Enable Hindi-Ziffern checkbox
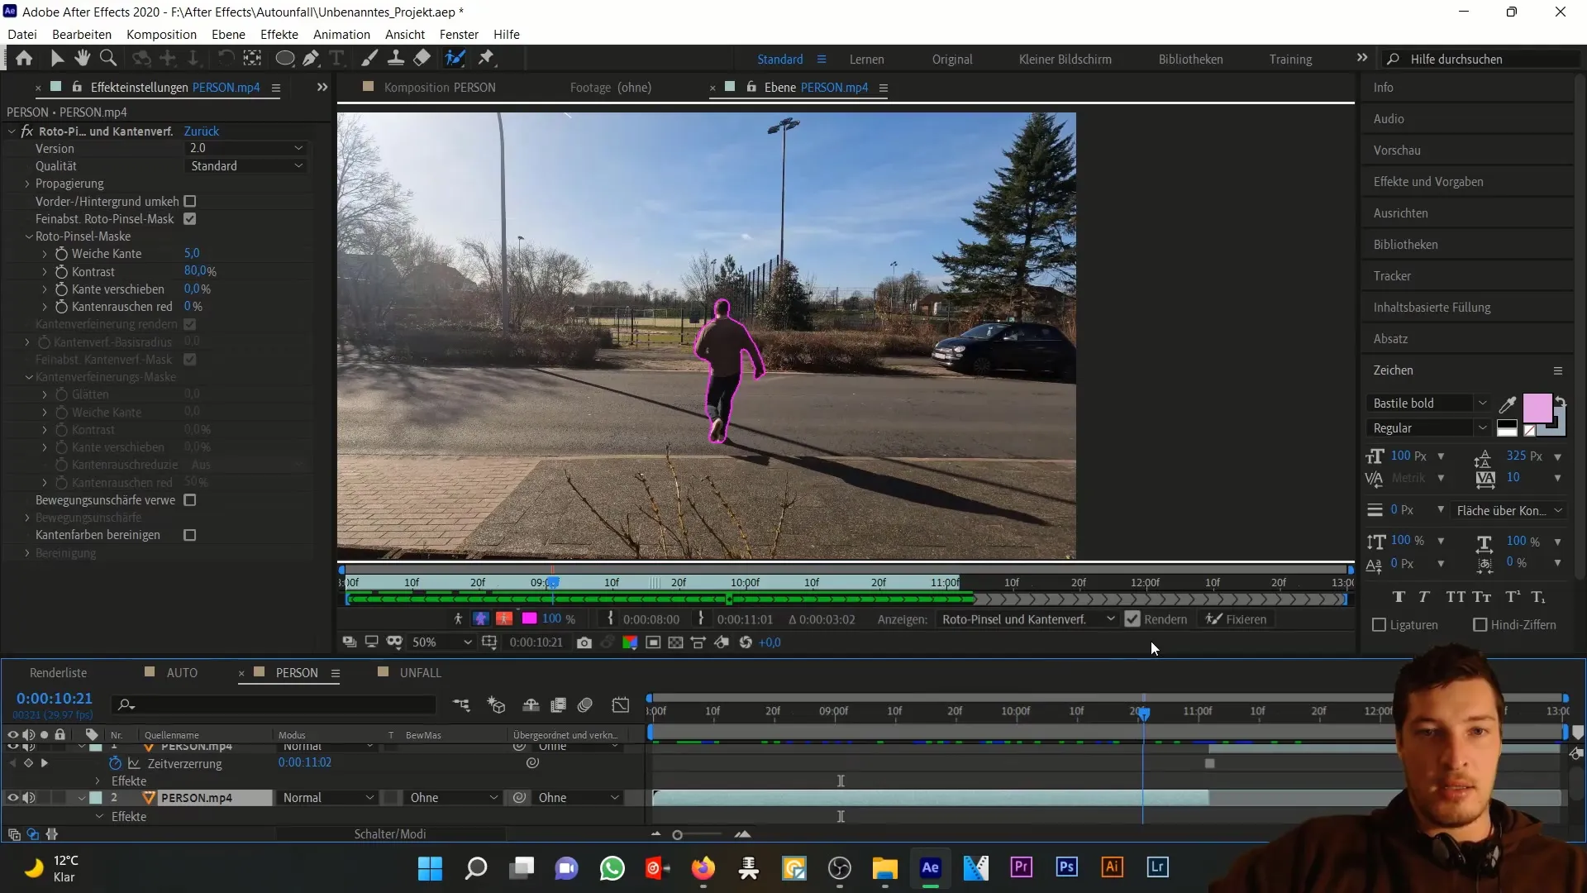The width and height of the screenshot is (1587, 893). coord(1480,625)
